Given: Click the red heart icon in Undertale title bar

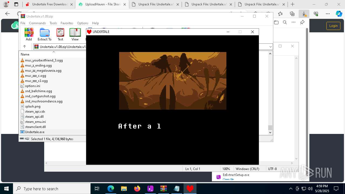Looking at the screenshot, I should (x=89, y=32).
